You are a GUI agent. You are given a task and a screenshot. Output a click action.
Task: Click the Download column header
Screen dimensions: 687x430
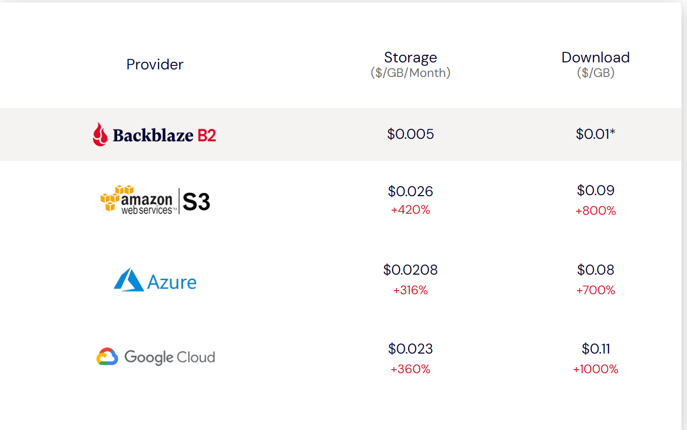596,57
